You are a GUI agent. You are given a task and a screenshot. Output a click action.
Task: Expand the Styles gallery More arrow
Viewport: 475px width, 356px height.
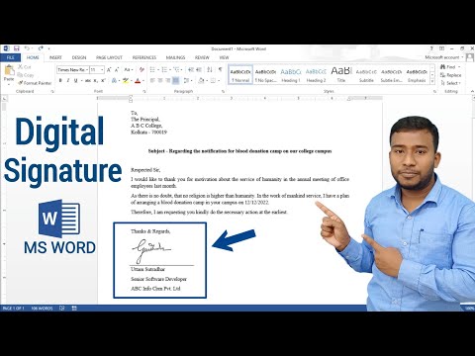(432, 81)
